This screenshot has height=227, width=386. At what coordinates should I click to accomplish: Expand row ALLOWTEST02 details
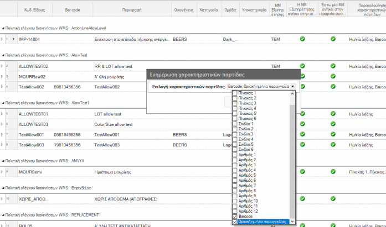[2, 66]
